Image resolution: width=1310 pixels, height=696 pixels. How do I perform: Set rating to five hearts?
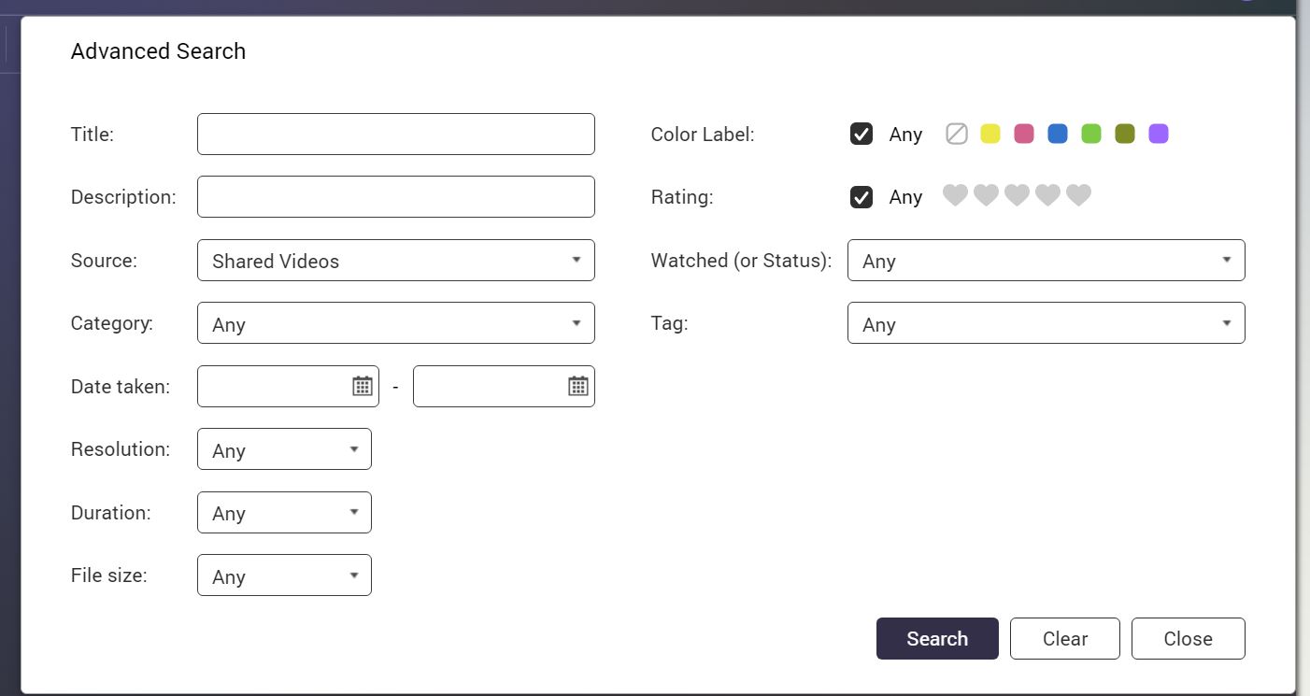1078,195
